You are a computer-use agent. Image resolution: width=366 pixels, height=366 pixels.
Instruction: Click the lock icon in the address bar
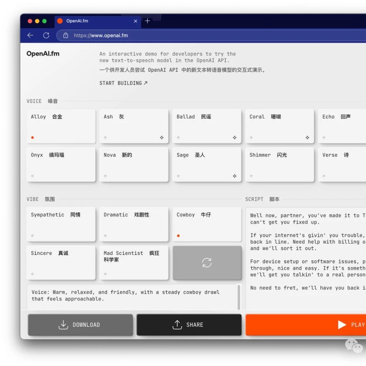tap(66, 35)
